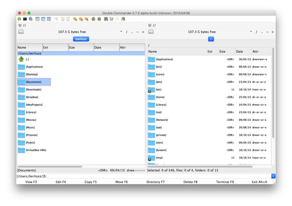292x206 pixels.
Task: Click Directory F7 button
Action: point(156,182)
